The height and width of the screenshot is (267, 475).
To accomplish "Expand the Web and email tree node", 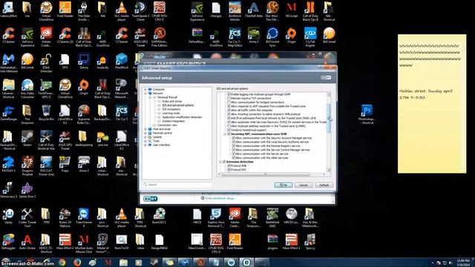I will pos(145,129).
